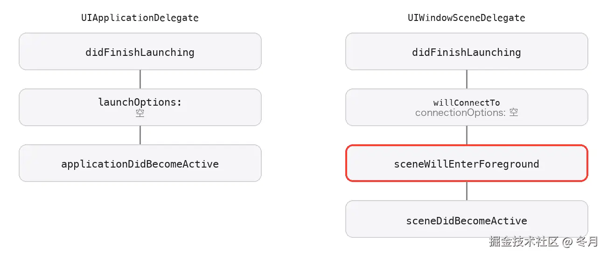
Task: Select didFinishLaunching box under UIWindowSceneDelegate
Action: coord(467,52)
